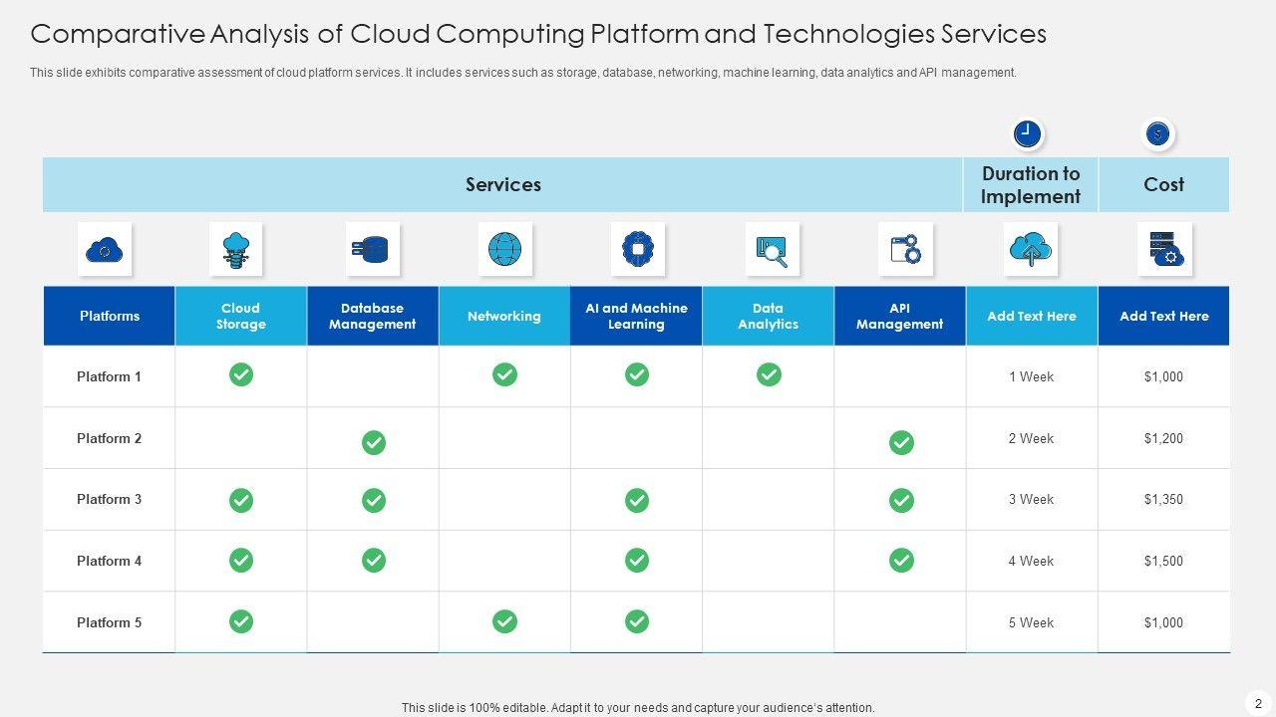
Task: Click Platform 3 Cloud Storage checkmark
Action: click(x=241, y=500)
